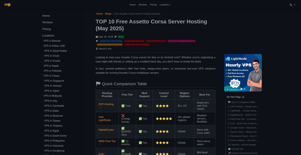The width and height of the screenshot is (301, 155).
Task: Open VPS in Kuwait sidebar link
Action: click(x=52, y=61)
